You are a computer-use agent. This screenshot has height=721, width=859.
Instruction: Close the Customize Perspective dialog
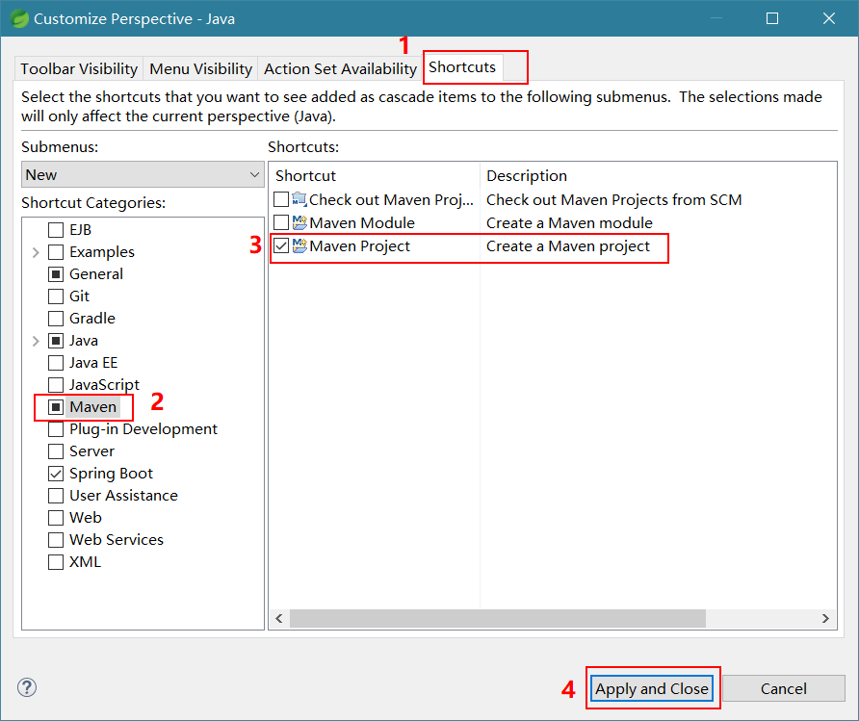(829, 18)
